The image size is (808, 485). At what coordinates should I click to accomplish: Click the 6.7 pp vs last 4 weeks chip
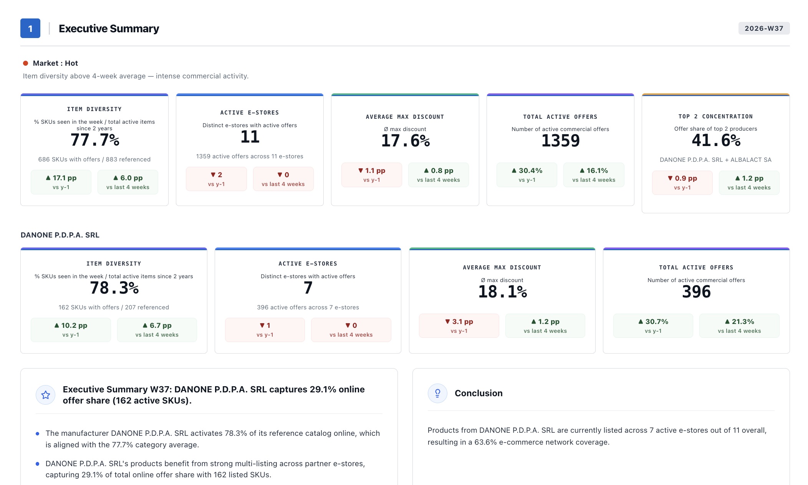pos(157,330)
